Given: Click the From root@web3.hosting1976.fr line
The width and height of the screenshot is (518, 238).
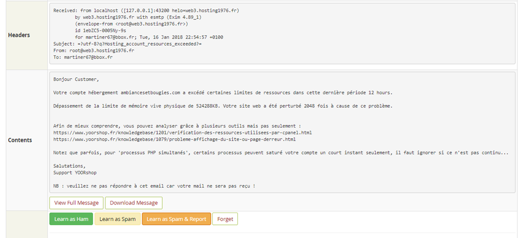Looking at the screenshot, I should [x=94, y=50].
